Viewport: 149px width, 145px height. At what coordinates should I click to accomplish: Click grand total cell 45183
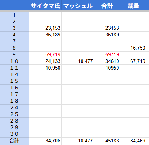[107, 141]
